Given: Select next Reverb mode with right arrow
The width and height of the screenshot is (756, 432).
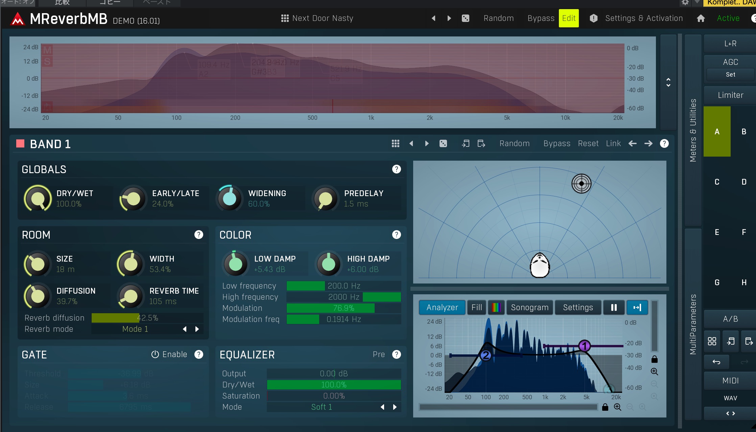Looking at the screenshot, I should point(197,329).
